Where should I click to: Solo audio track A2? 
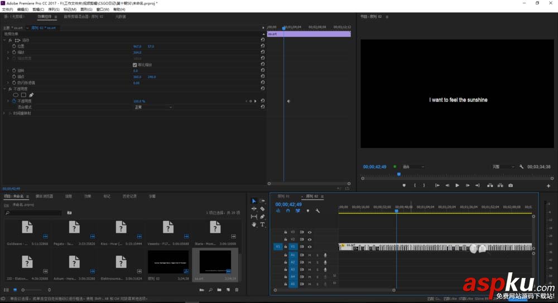click(x=318, y=262)
